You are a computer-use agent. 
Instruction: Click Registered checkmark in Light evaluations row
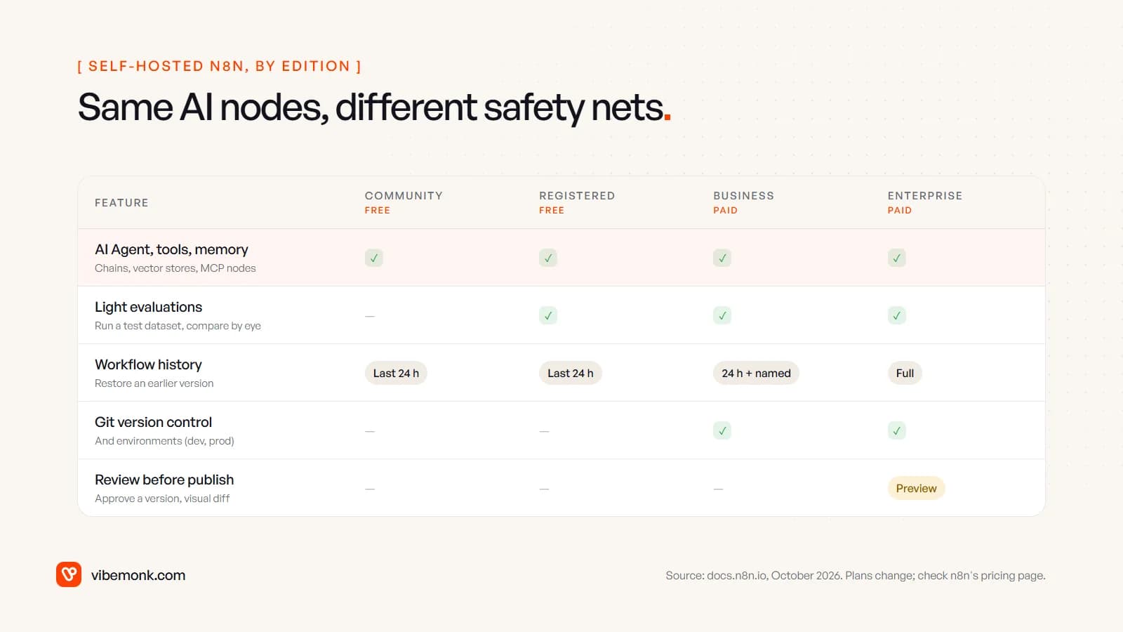click(548, 315)
